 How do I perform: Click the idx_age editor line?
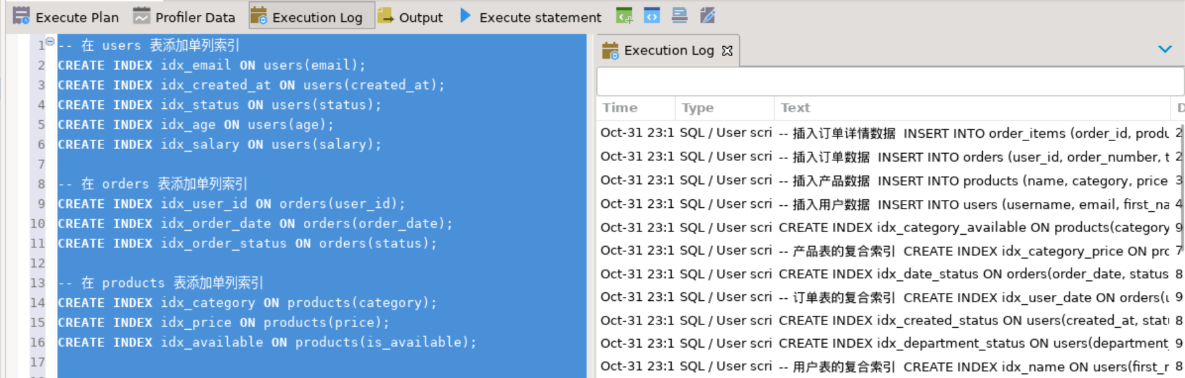tap(196, 125)
